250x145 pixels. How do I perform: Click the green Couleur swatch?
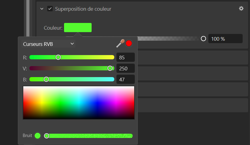click(78, 28)
